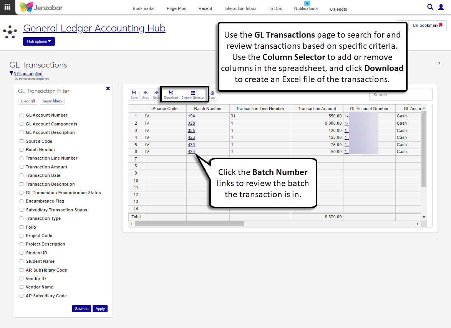Toggle the Encumbrance Flag checkbox

21,201
